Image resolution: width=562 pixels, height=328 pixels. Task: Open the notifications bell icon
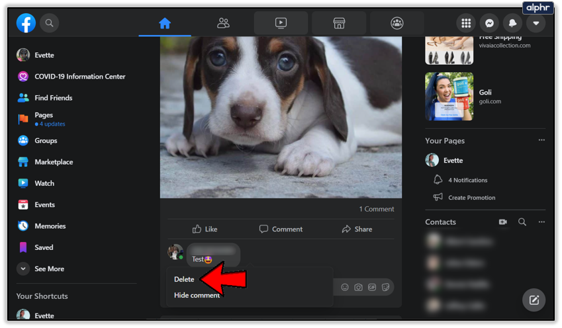pyautogui.click(x=512, y=23)
